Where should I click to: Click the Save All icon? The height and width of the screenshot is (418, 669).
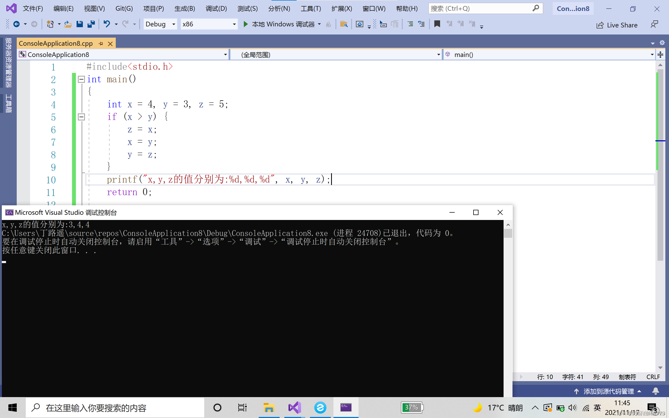pos(91,24)
